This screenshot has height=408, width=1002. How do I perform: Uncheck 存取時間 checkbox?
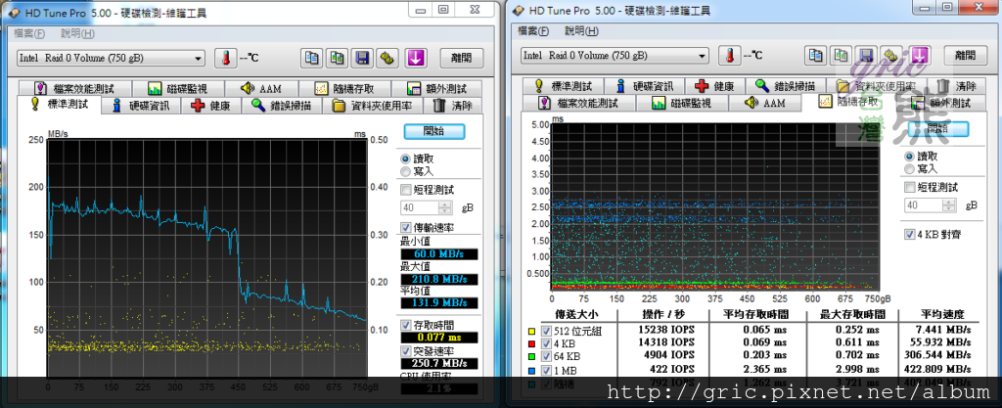click(405, 326)
